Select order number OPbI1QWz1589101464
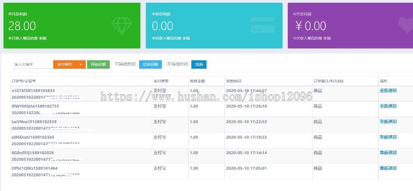This screenshot has width=413, height=191. pyautogui.click(x=34, y=168)
